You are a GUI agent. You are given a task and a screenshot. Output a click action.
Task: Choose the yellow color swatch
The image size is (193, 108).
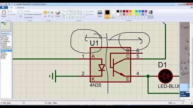[x=133, y=11]
